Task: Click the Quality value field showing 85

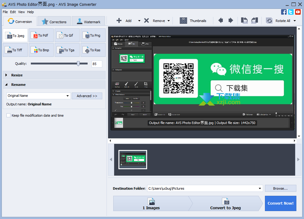Action: [97, 64]
